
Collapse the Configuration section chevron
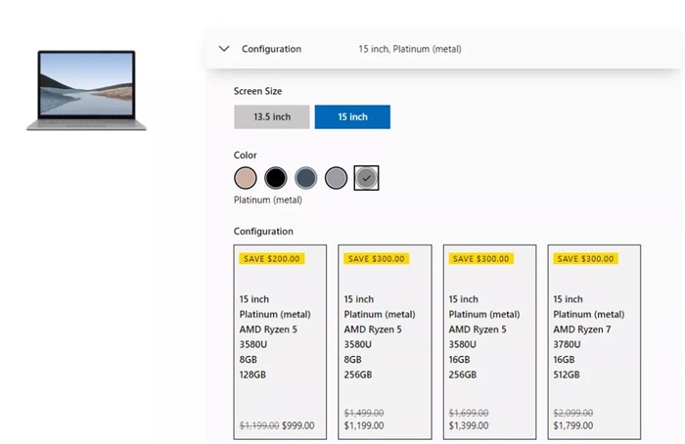[x=224, y=49]
